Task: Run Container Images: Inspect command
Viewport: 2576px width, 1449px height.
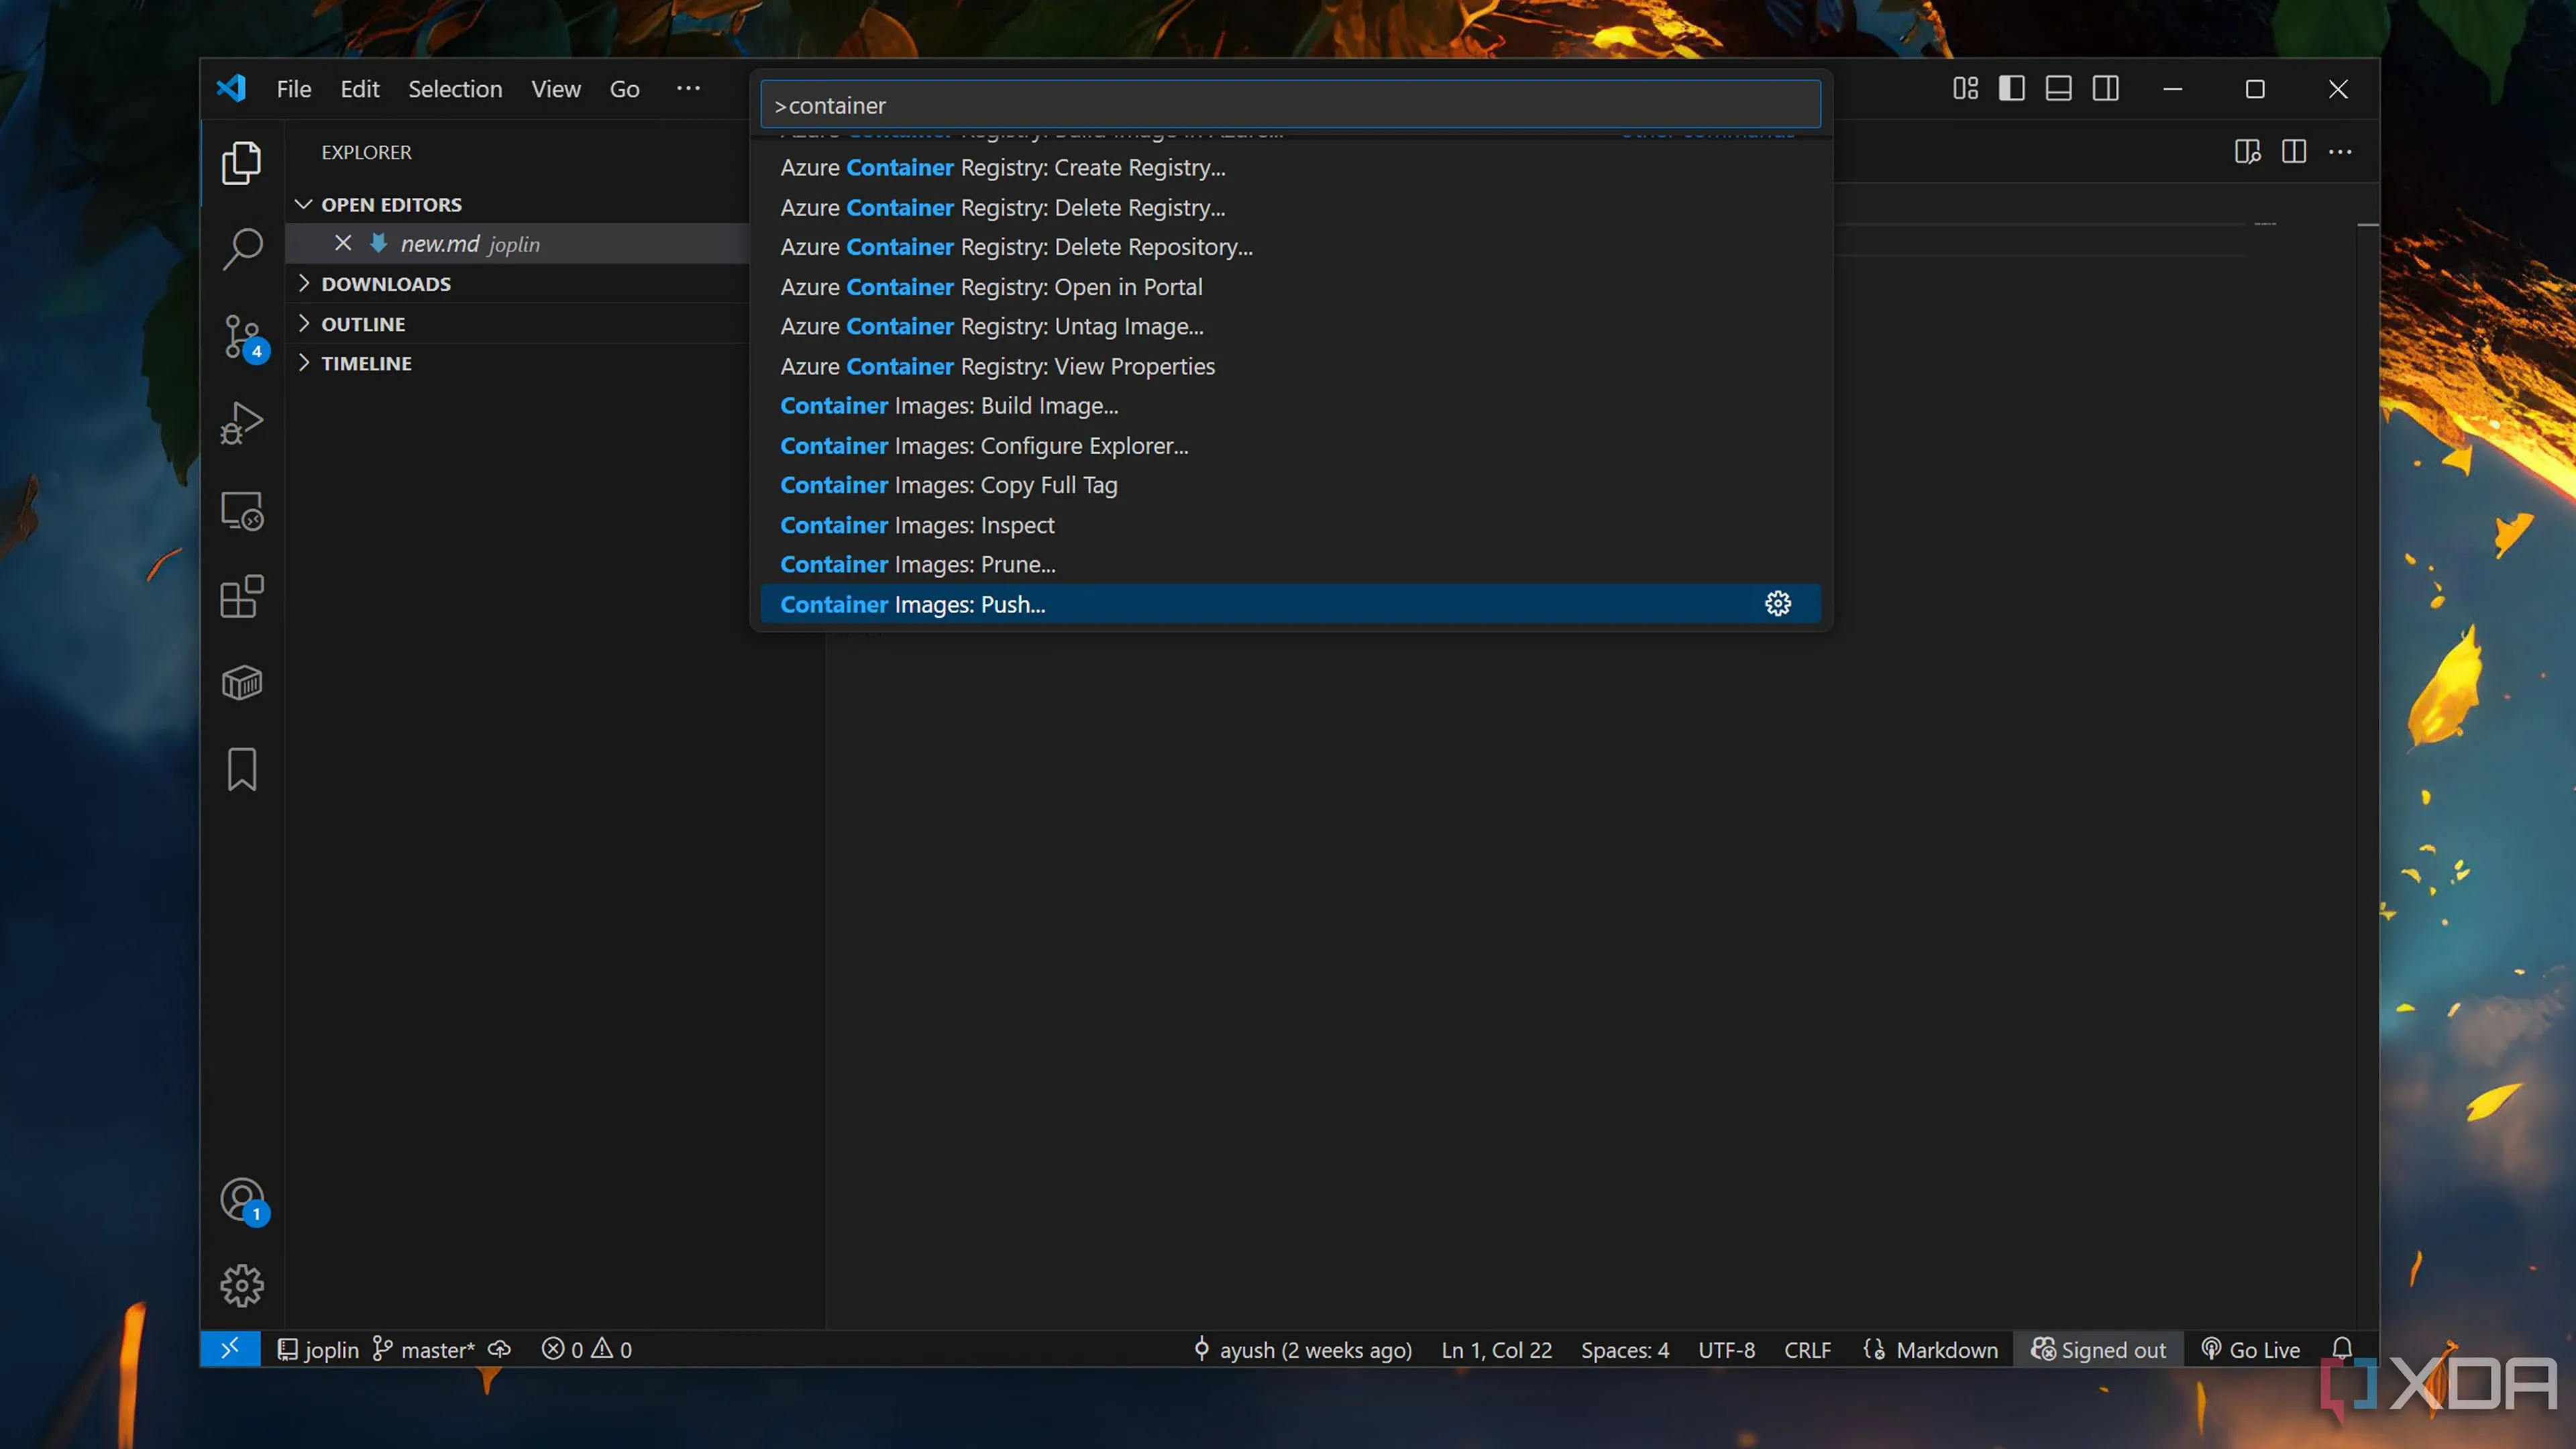Action: point(1290,524)
